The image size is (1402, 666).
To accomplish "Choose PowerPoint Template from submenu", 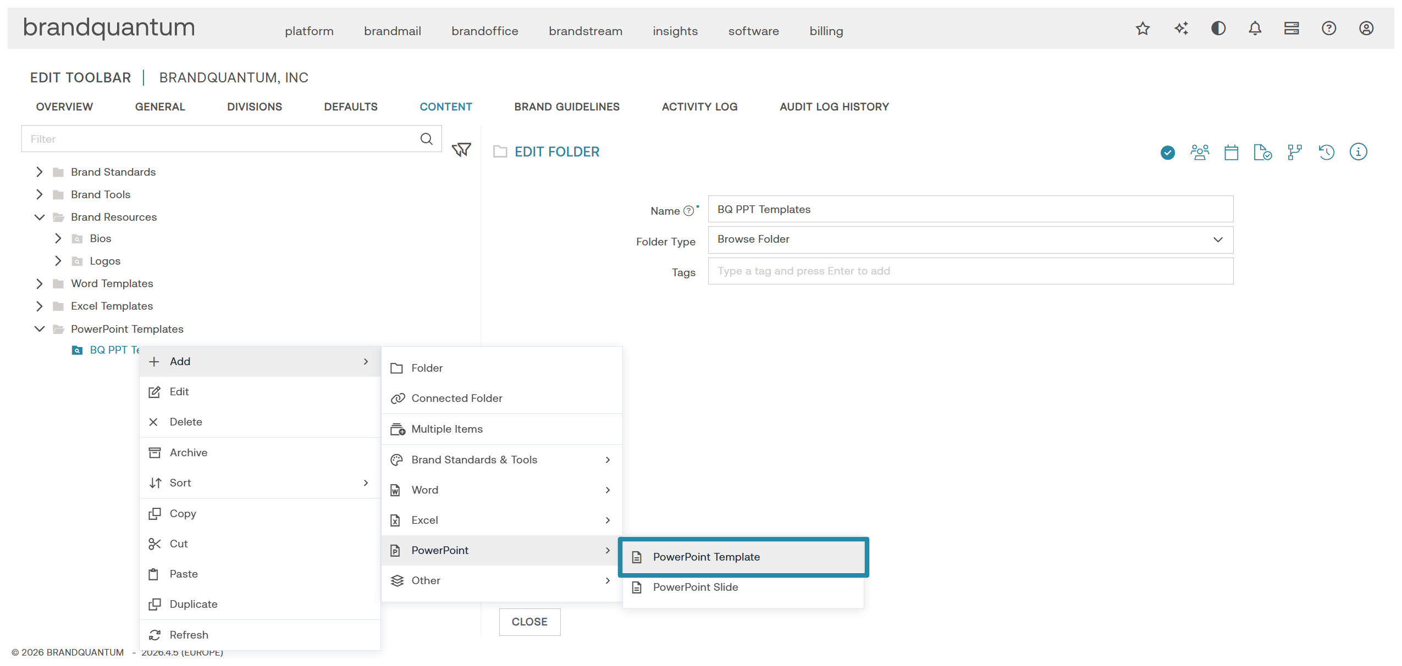I will click(x=743, y=557).
